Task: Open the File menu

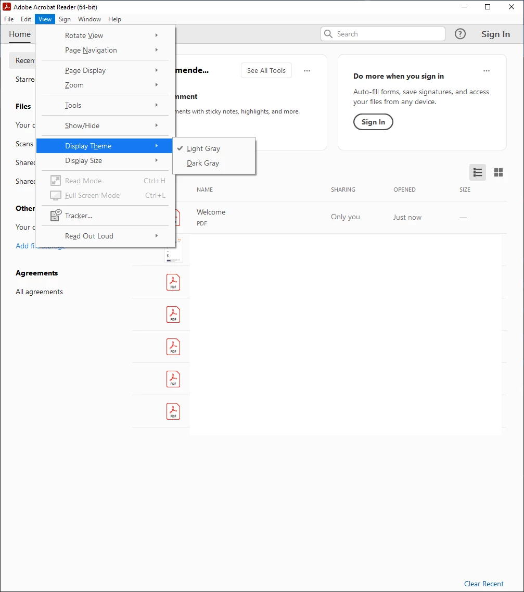Action: pyautogui.click(x=9, y=19)
